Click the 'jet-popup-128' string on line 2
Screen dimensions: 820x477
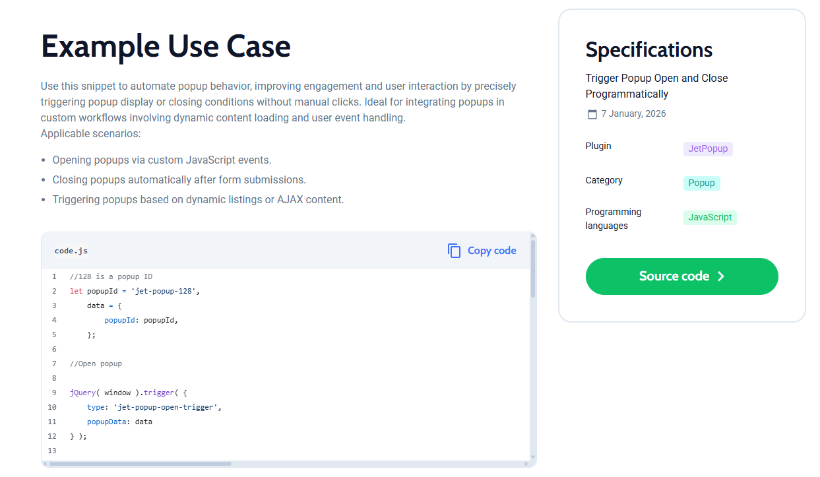[x=165, y=291]
